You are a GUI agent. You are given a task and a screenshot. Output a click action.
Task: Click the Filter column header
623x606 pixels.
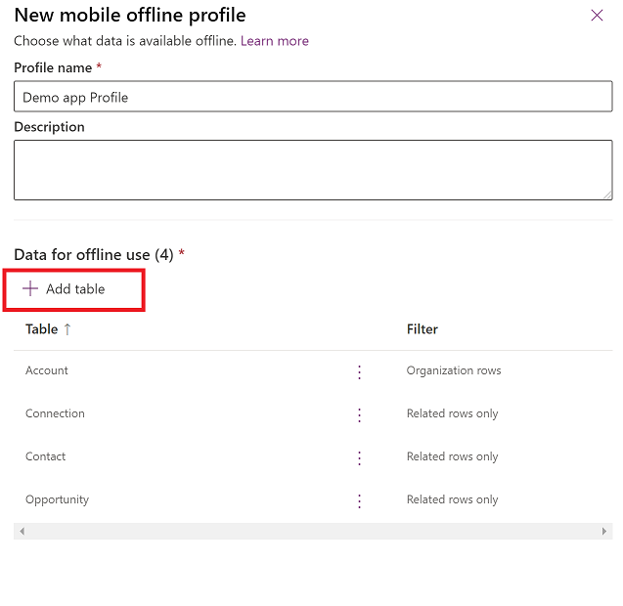[x=423, y=329]
